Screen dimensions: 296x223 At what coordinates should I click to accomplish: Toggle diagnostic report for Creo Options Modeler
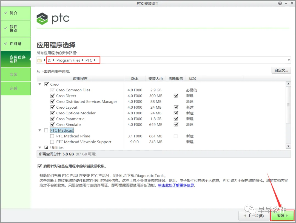tap(176, 113)
